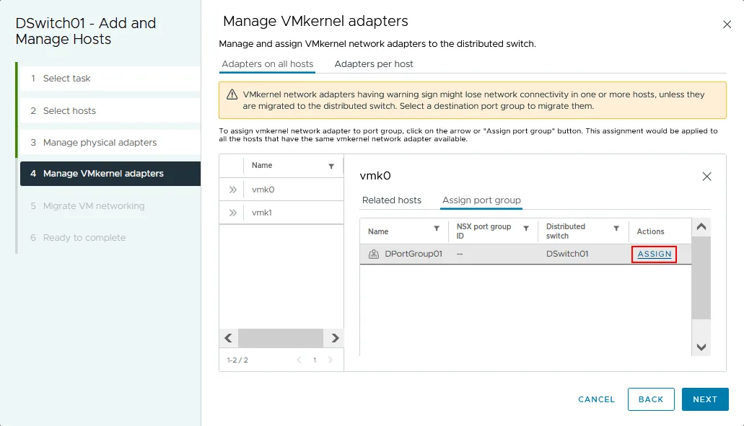Expand vmk0 adapter details arrow
Screen dimensions: 744x426
pos(232,190)
